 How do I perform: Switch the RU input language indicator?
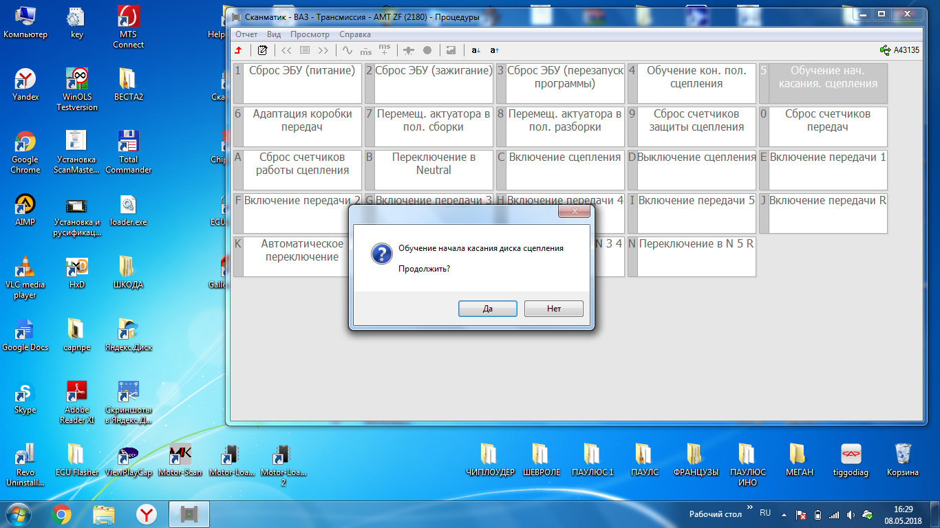tap(765, 513)
